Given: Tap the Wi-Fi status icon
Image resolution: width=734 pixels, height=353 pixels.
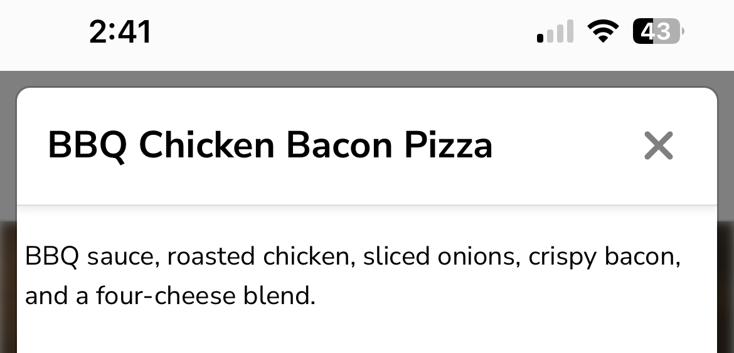Looking at the screenshot, I should [x=602, y=31].
